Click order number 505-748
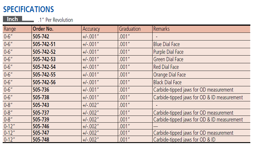 pos(41,139)
